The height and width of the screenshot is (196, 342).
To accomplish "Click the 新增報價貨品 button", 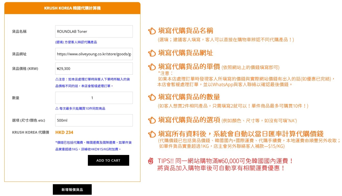I will pyautogui.click(x=72, y=190).
